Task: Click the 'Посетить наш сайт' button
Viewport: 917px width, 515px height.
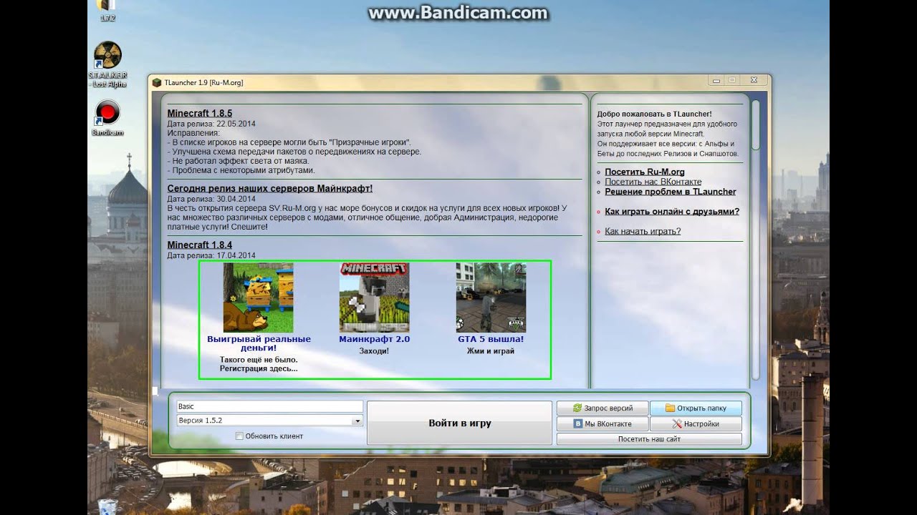Action: pos(649,439)
